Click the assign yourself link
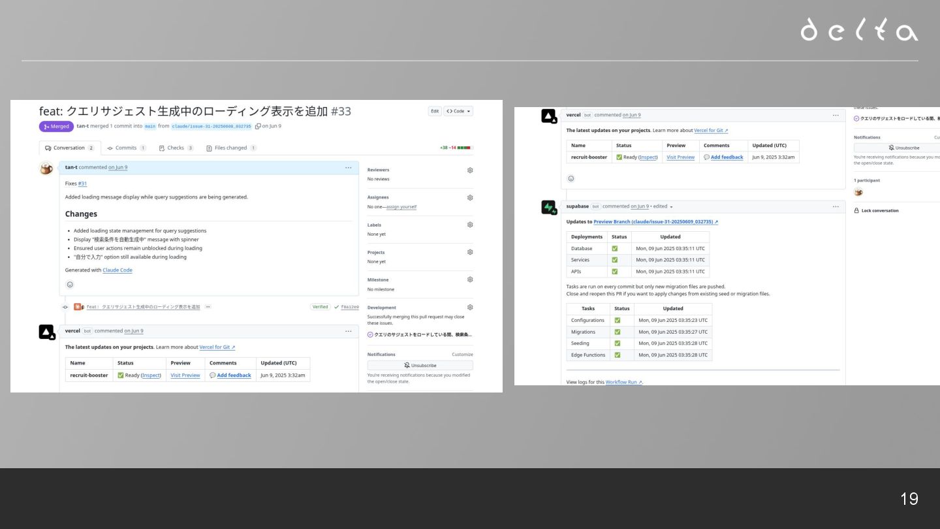 pyautogui.click(x=401, y=206)
